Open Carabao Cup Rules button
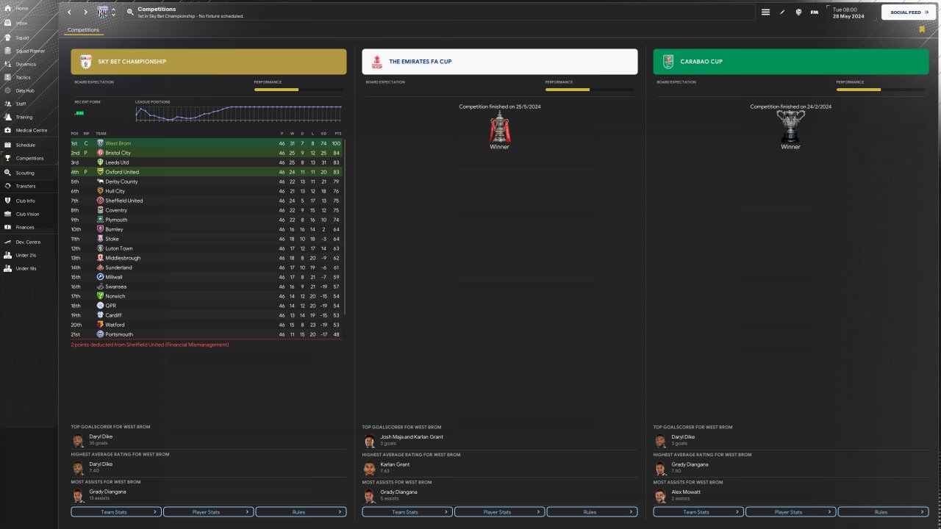 883,512
